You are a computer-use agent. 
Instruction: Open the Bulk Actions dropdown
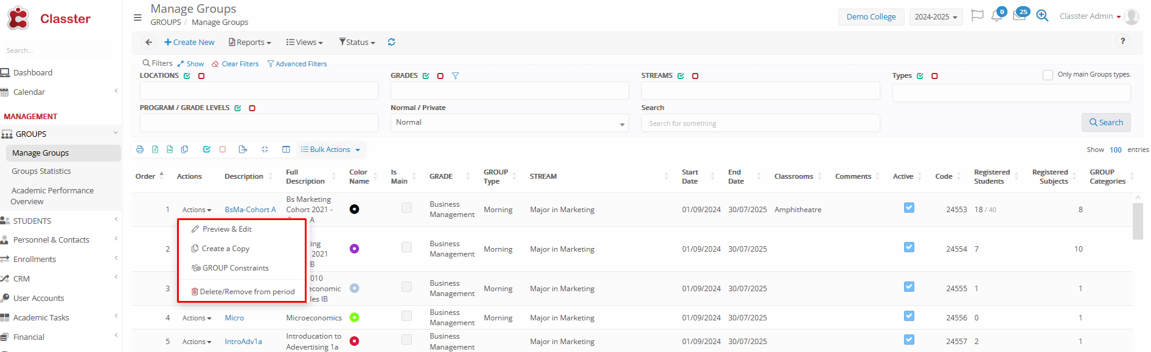coord(330,150)
